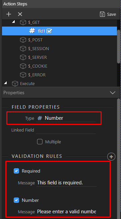Collapse the Execute tree node
Screen dimensions: 121x219
[x=5, y=83]
